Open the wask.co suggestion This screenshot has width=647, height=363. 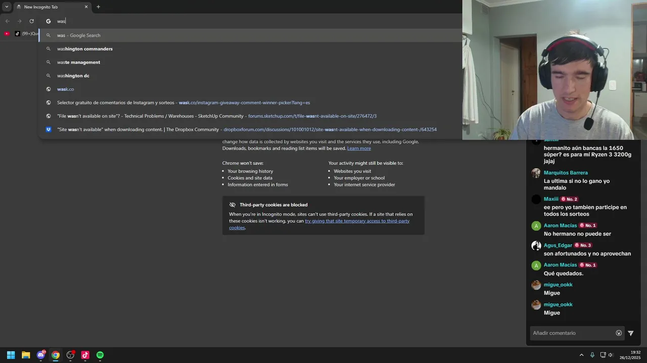250,89
